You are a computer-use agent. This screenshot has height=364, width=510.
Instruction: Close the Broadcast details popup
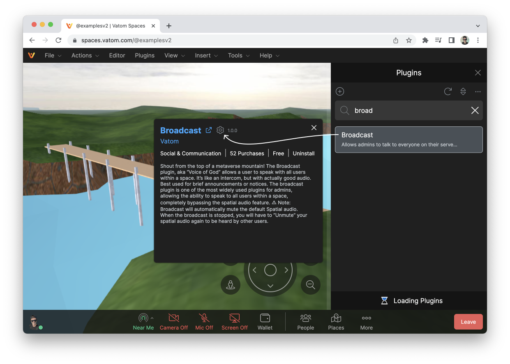tap(314, 128)
